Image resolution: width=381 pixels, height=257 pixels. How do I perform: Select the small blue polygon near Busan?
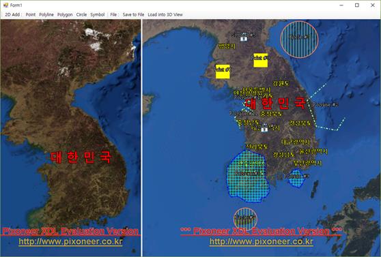(296, 179)
